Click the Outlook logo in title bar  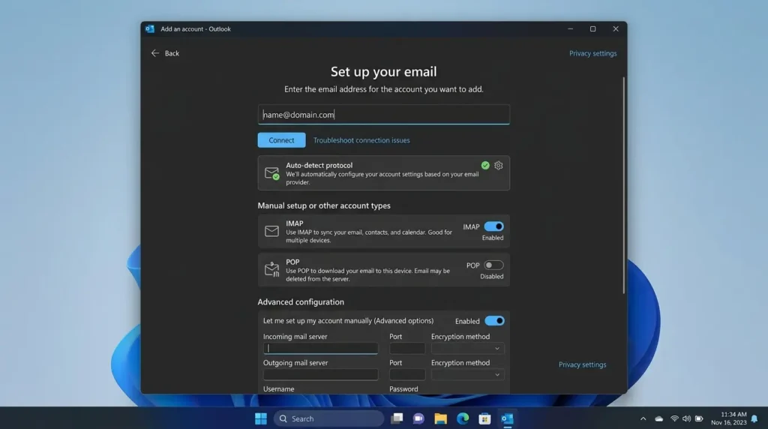[150, 29]
